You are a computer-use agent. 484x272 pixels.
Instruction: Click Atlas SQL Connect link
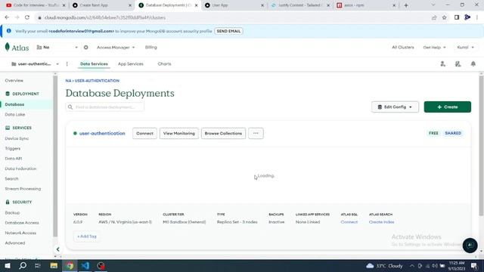349,222
